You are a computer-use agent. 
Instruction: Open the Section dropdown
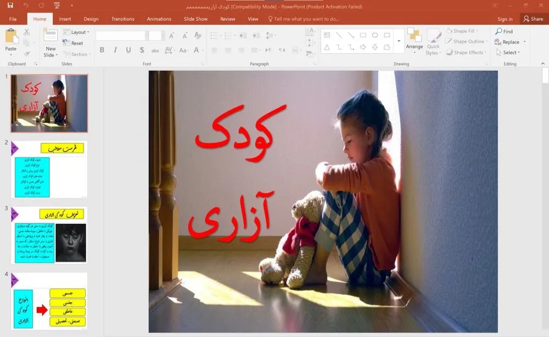[x=77, y=54]
